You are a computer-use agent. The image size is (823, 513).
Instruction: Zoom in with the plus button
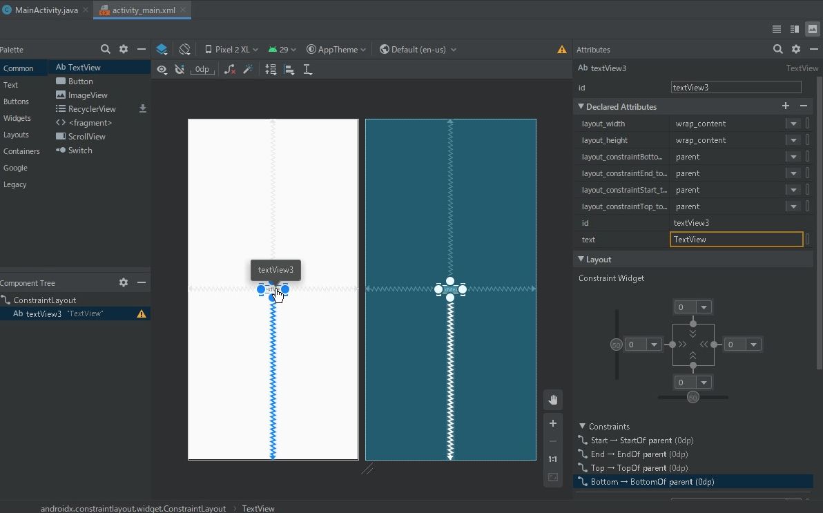(553, 423)
